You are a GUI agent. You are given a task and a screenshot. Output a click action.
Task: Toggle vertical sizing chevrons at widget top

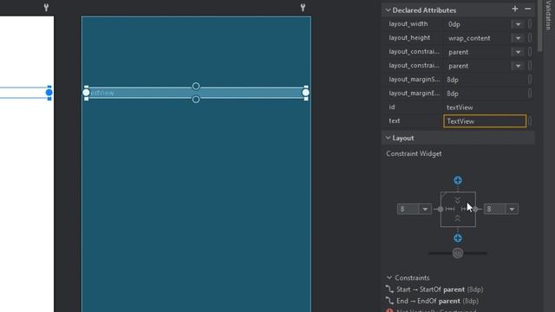(458, 200)
